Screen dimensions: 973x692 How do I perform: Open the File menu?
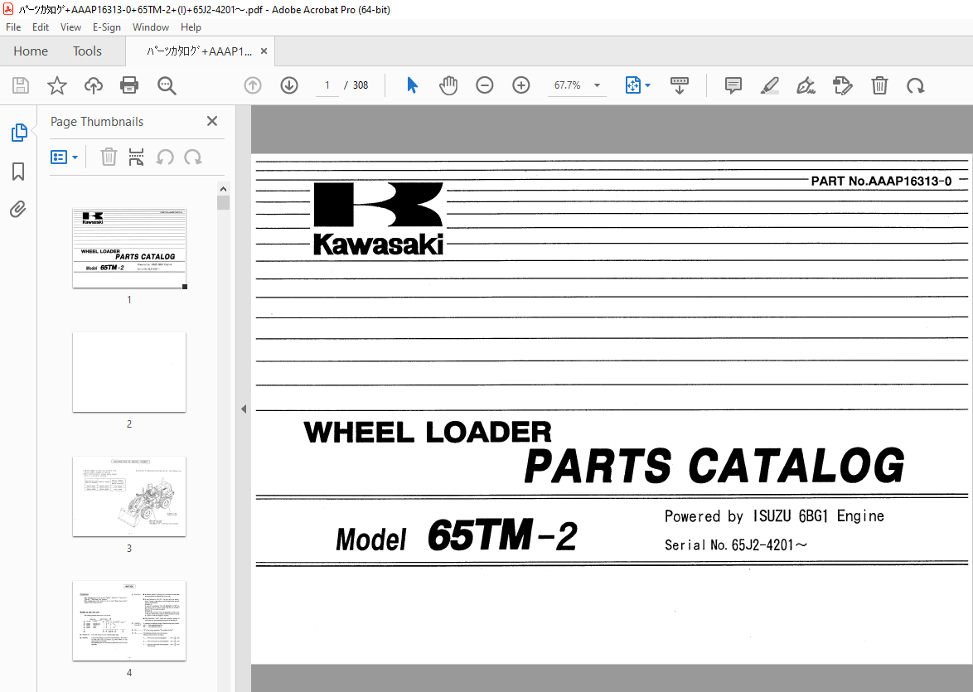(13, 27)
